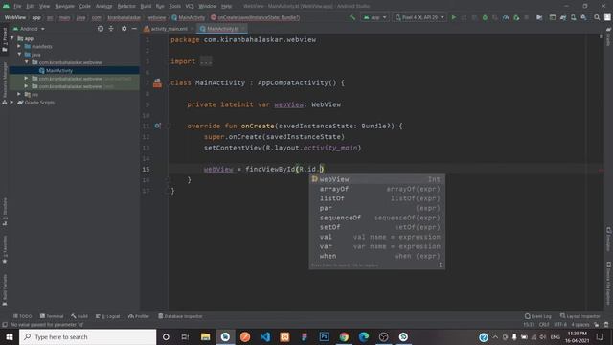Click the taskbar clock showing 11:39 PM
Screen dimensions: 613x345
pos(577,336)
